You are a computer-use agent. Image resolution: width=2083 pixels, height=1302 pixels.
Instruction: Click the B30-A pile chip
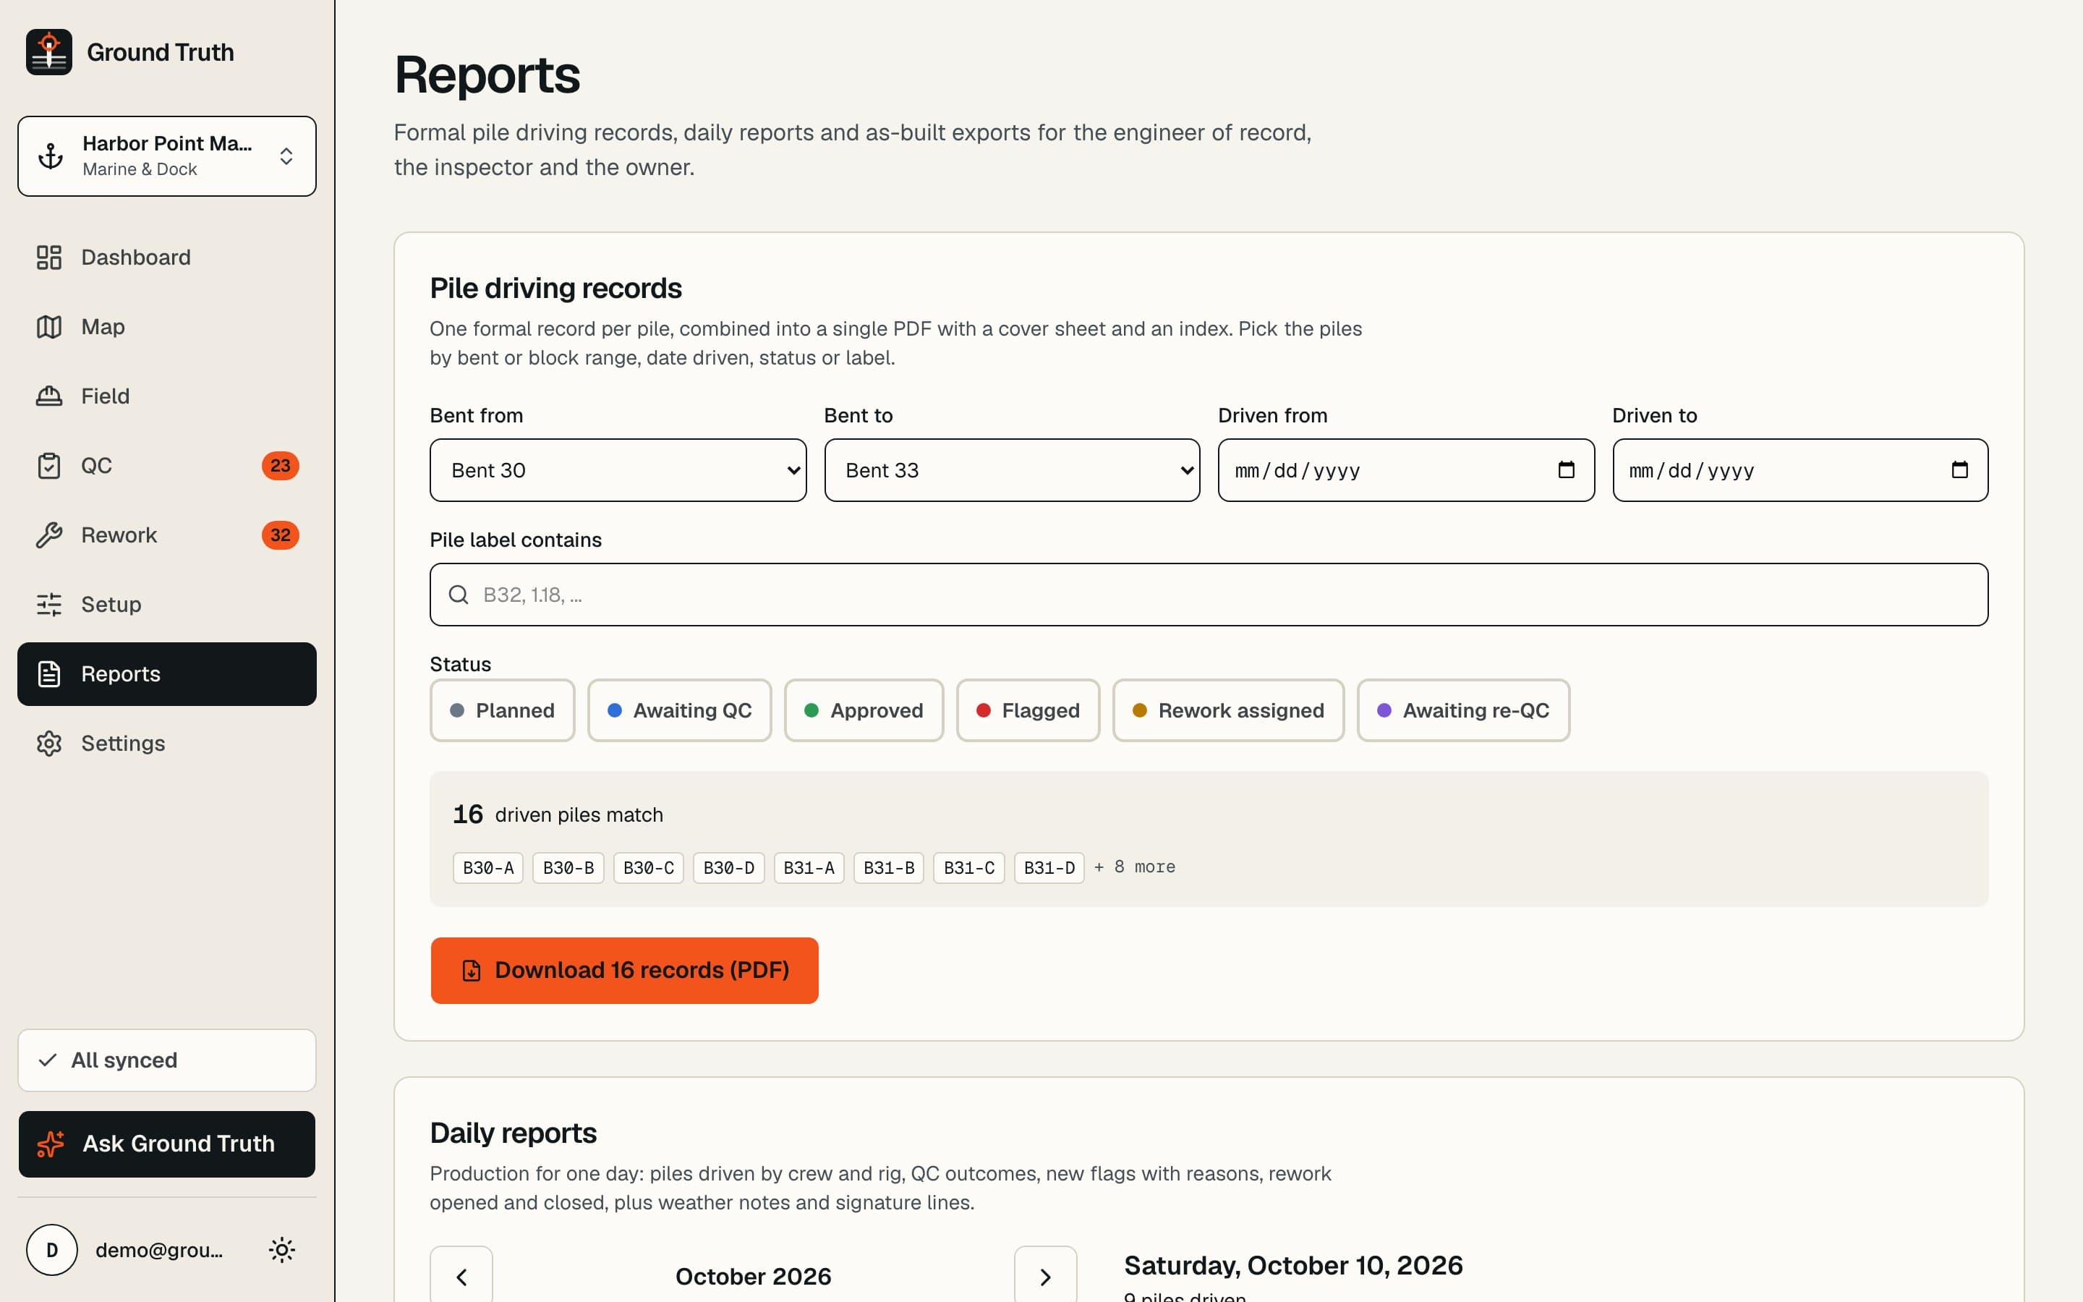click(x=488, y=868)
